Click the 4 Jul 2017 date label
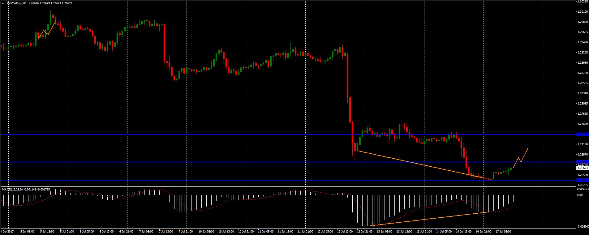The width and height of the screenshot is (589, 235). pos(7,231)
